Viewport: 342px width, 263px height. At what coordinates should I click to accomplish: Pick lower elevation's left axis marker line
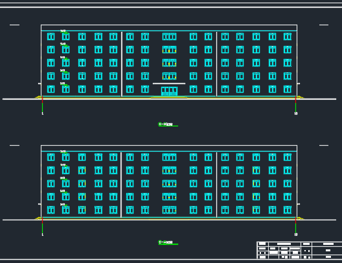click(x=42, y=225)
